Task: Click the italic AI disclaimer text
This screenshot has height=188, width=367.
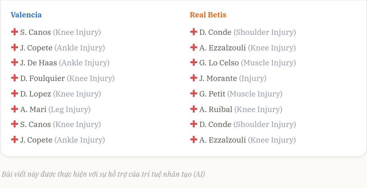Action: (x=103, y=174)
